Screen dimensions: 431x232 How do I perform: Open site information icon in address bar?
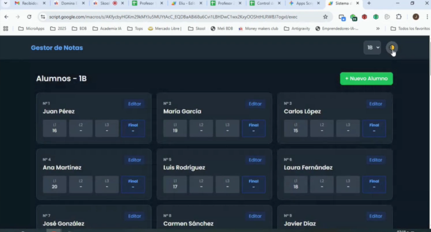click(43, 17)
